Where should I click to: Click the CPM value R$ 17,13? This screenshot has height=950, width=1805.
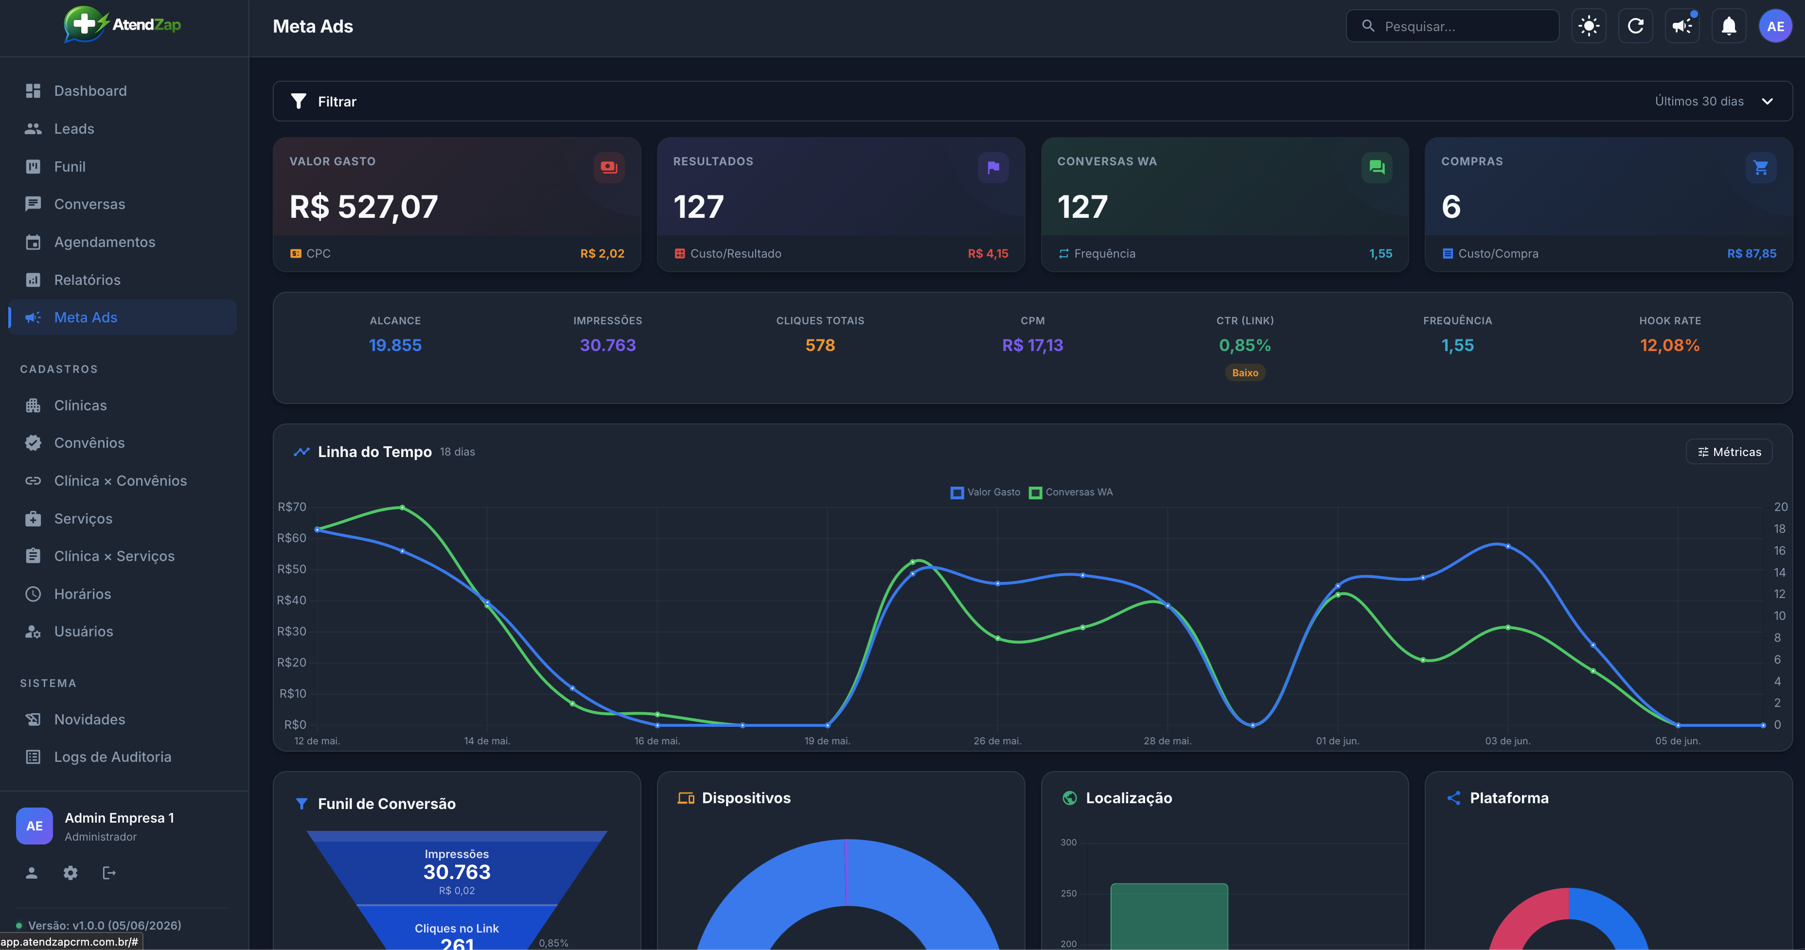coord(1033,345)
